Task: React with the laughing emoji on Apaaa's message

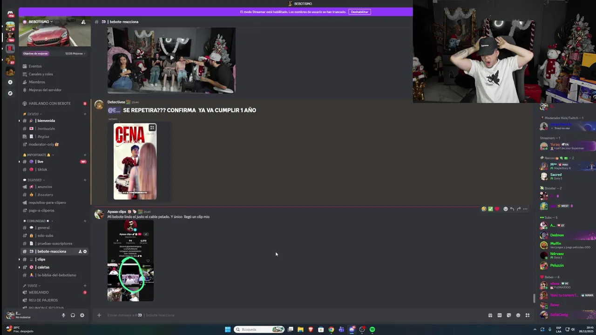Action: (484, 209)
